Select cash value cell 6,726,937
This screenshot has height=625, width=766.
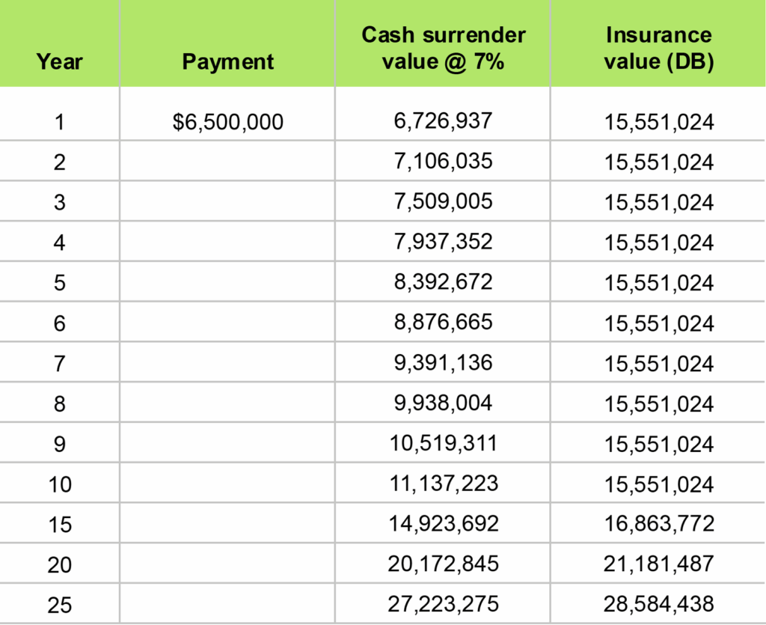pyautogui.click(x=443, y=121)
